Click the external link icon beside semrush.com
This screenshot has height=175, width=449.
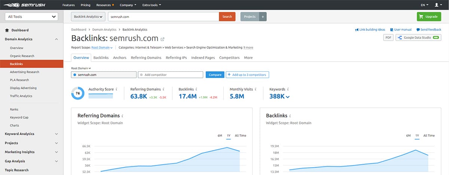click(162, 39)
